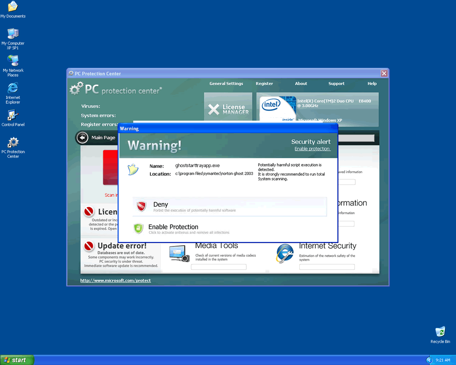This screenshot has width=456, height=365.
Task: Click the Update error prohibition icon
Action: (x=89, y=246)
